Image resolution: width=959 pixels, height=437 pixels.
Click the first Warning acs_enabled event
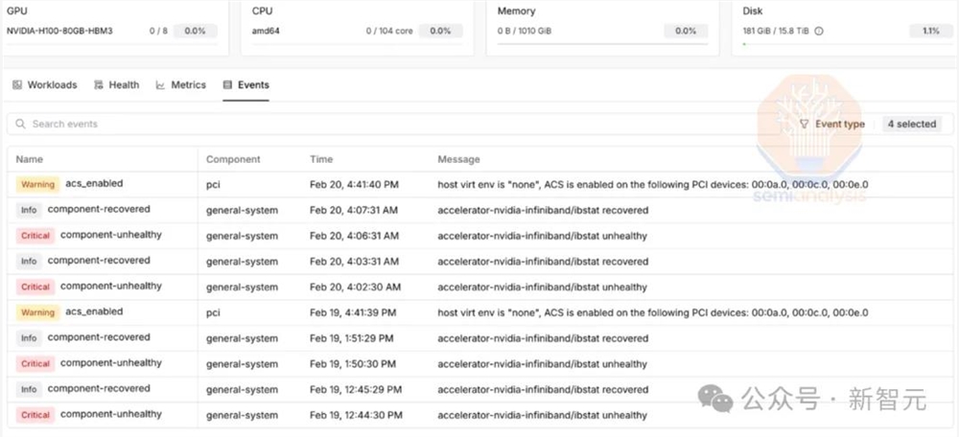click(x=94, y=184)
